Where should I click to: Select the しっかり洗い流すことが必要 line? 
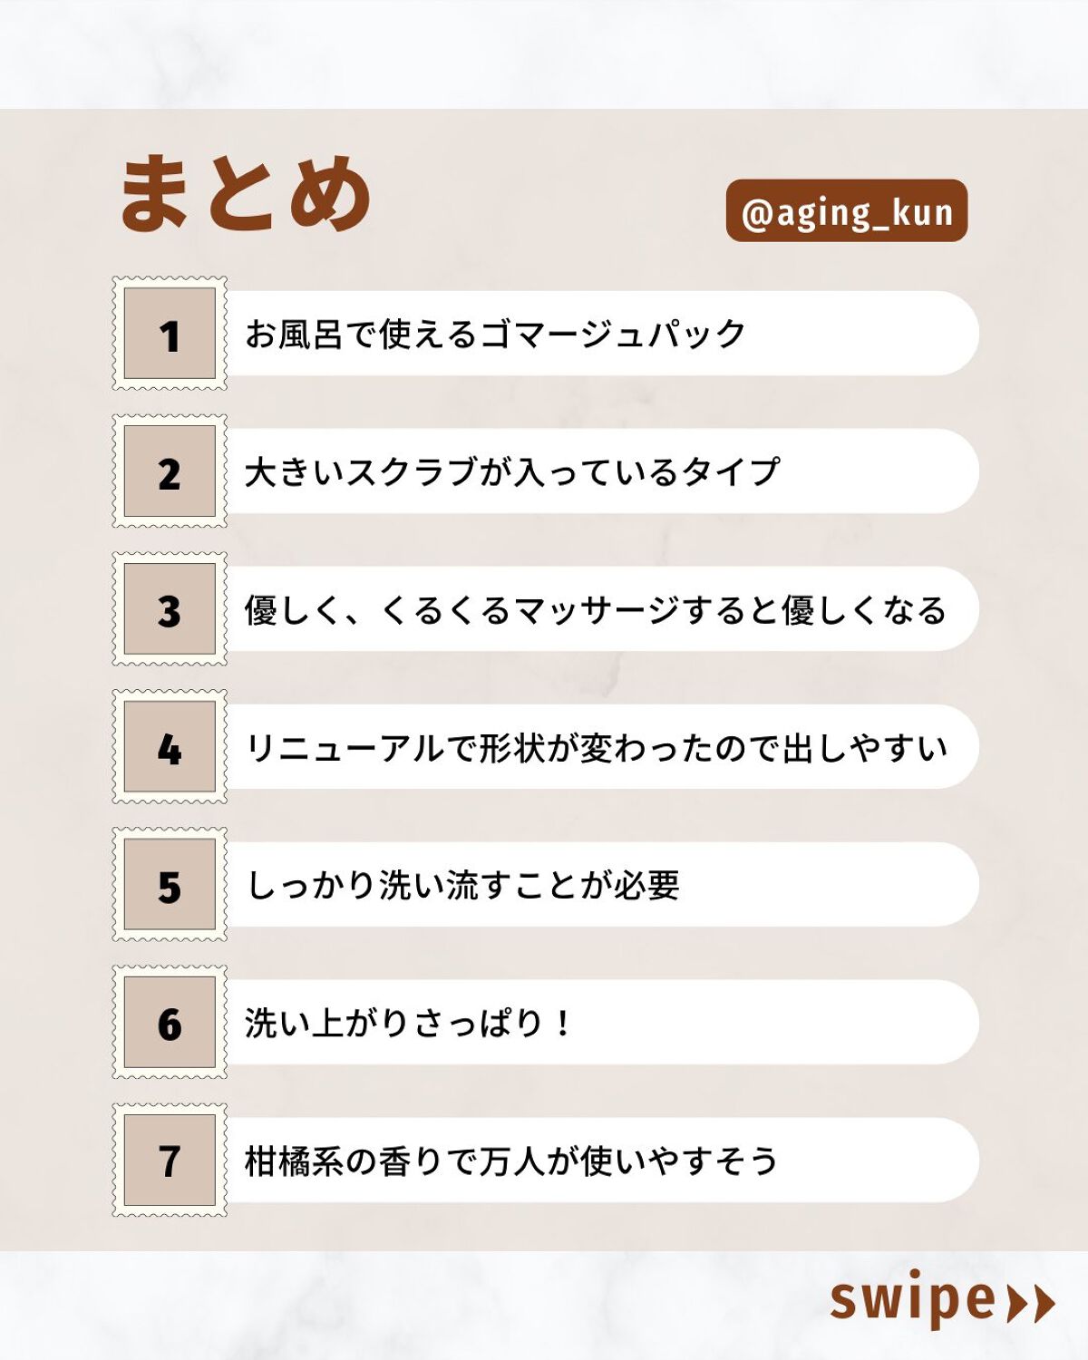click(x=463, y=885)
